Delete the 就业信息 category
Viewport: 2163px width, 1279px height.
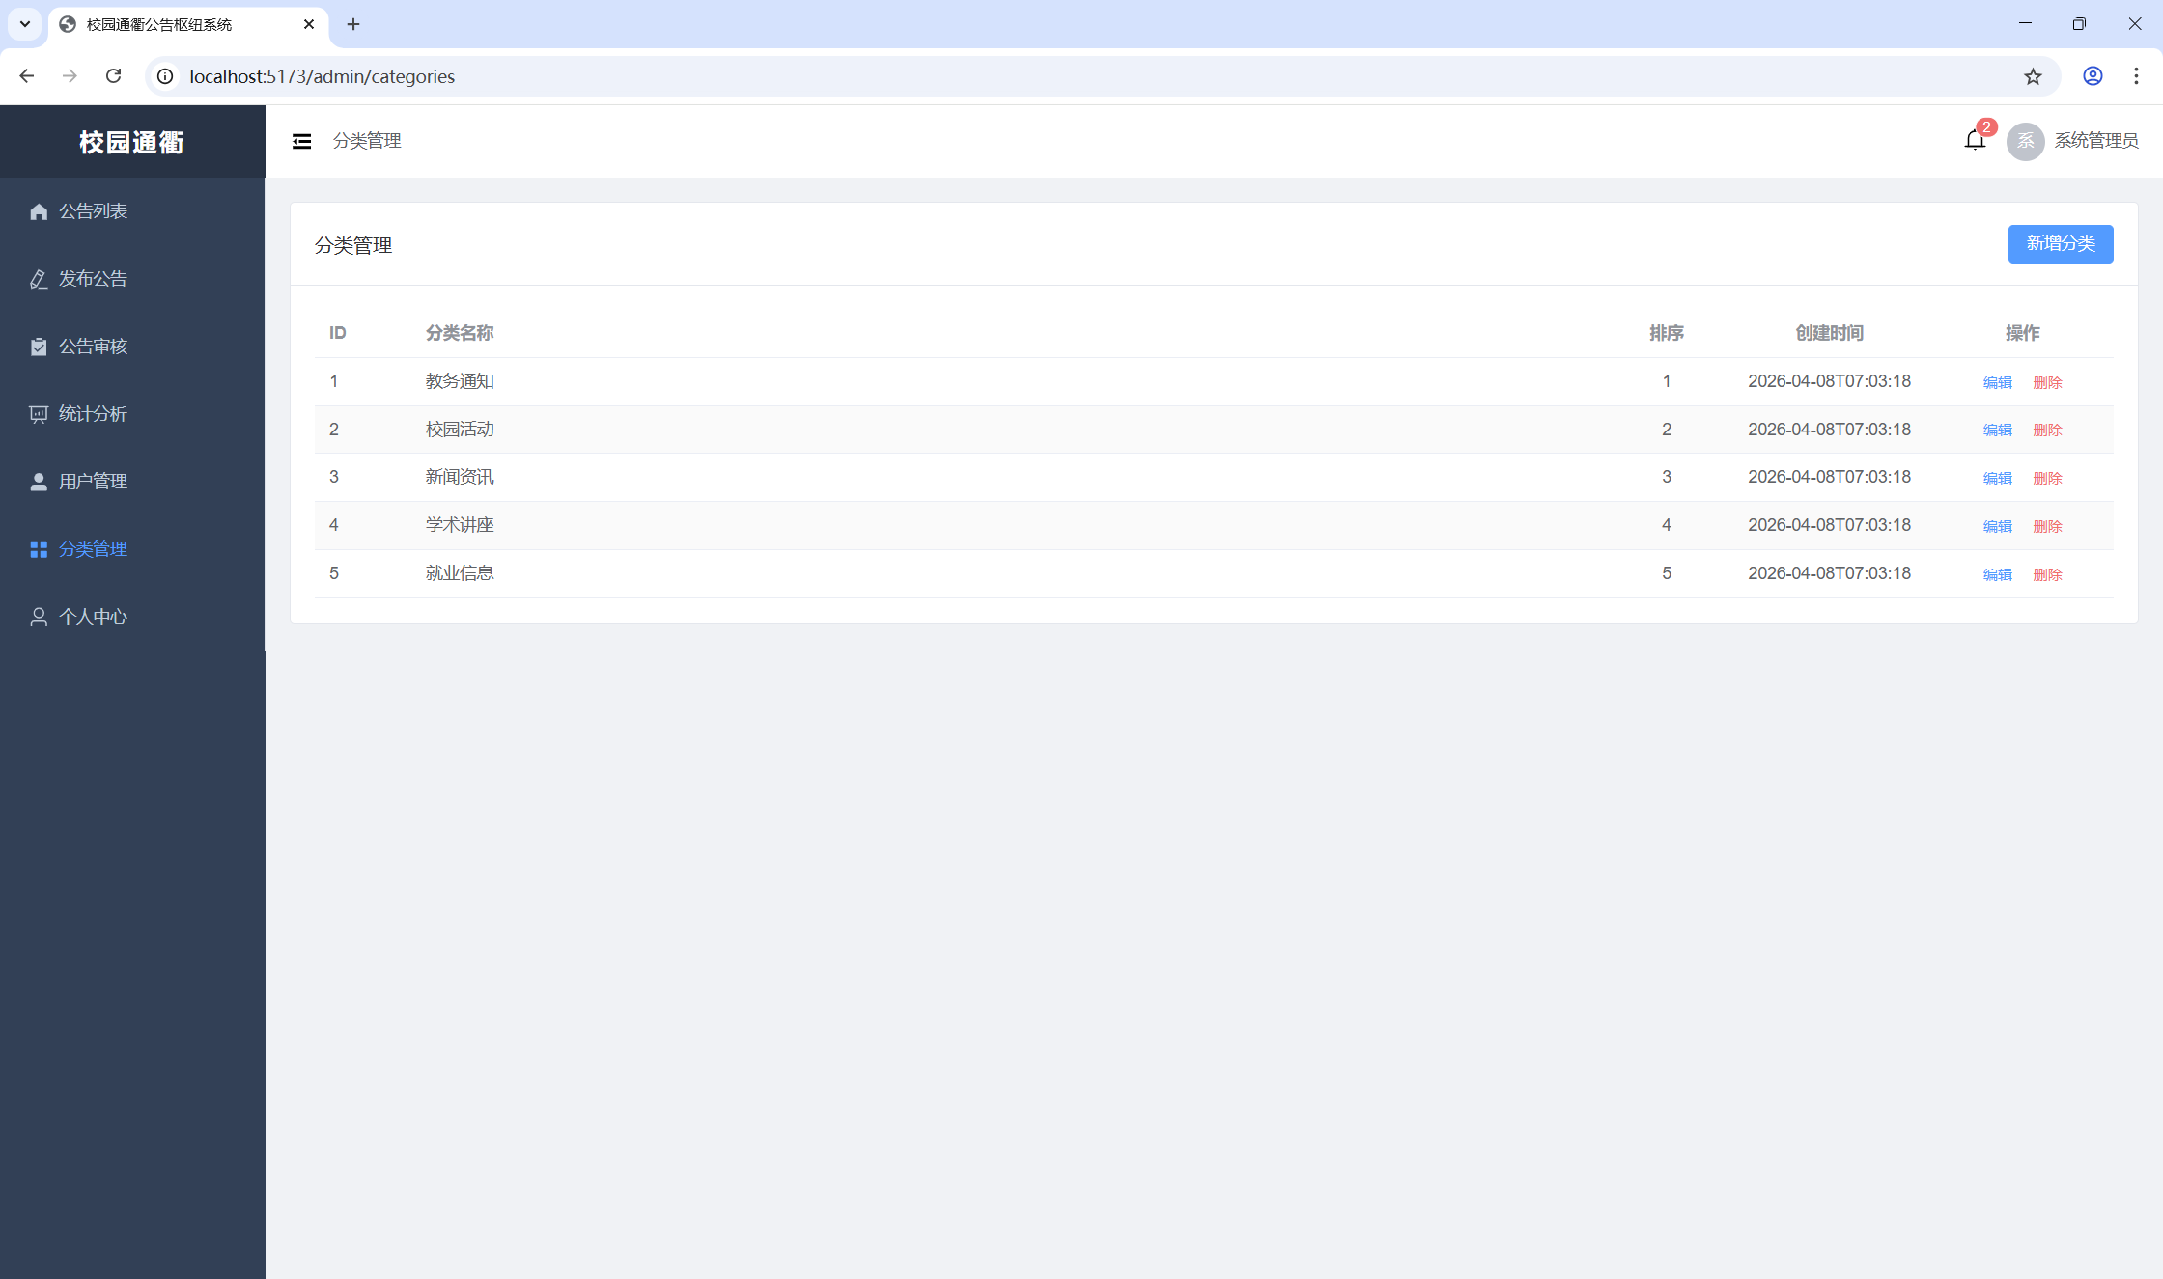click(x=2047, y=574)
